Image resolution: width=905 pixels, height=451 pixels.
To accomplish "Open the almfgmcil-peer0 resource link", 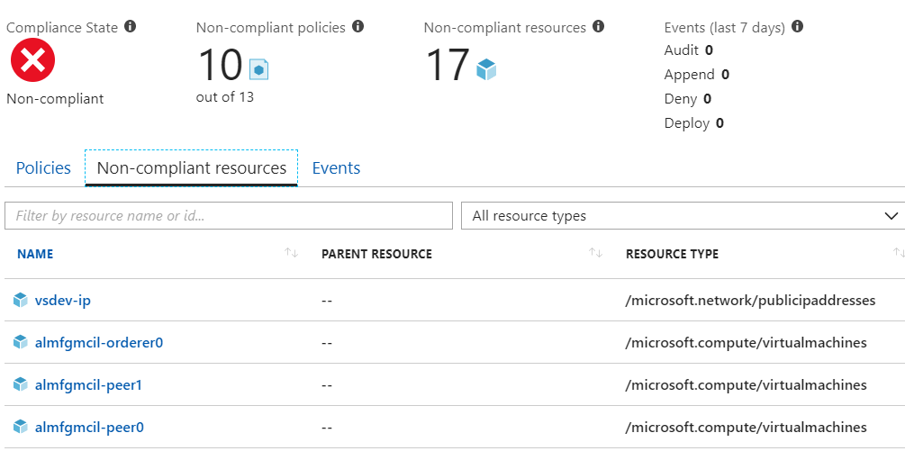I will (x=89, y=427).
